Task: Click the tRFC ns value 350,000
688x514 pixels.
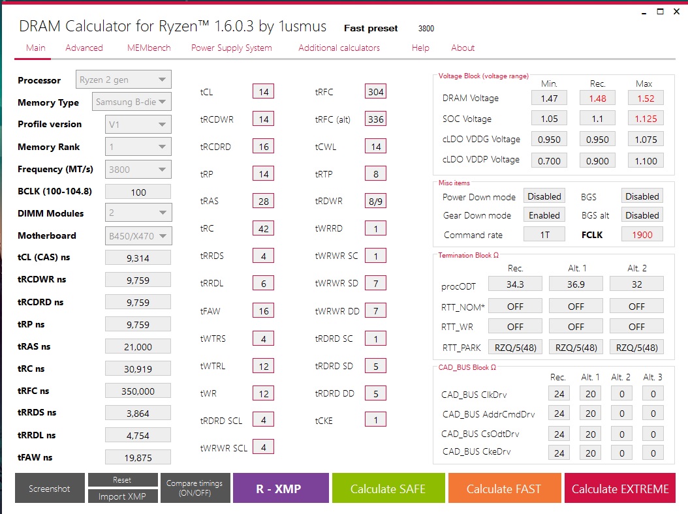Action: (138, 391)
